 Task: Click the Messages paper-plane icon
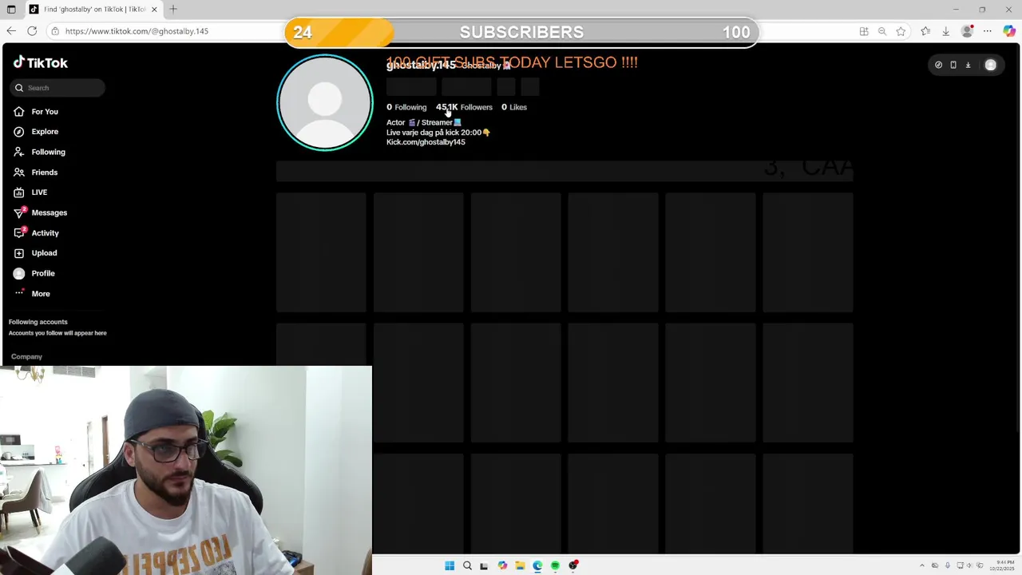[19, 212]
